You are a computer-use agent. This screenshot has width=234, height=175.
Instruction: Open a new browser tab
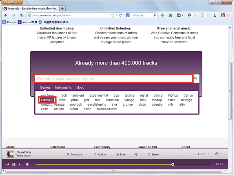62,8
